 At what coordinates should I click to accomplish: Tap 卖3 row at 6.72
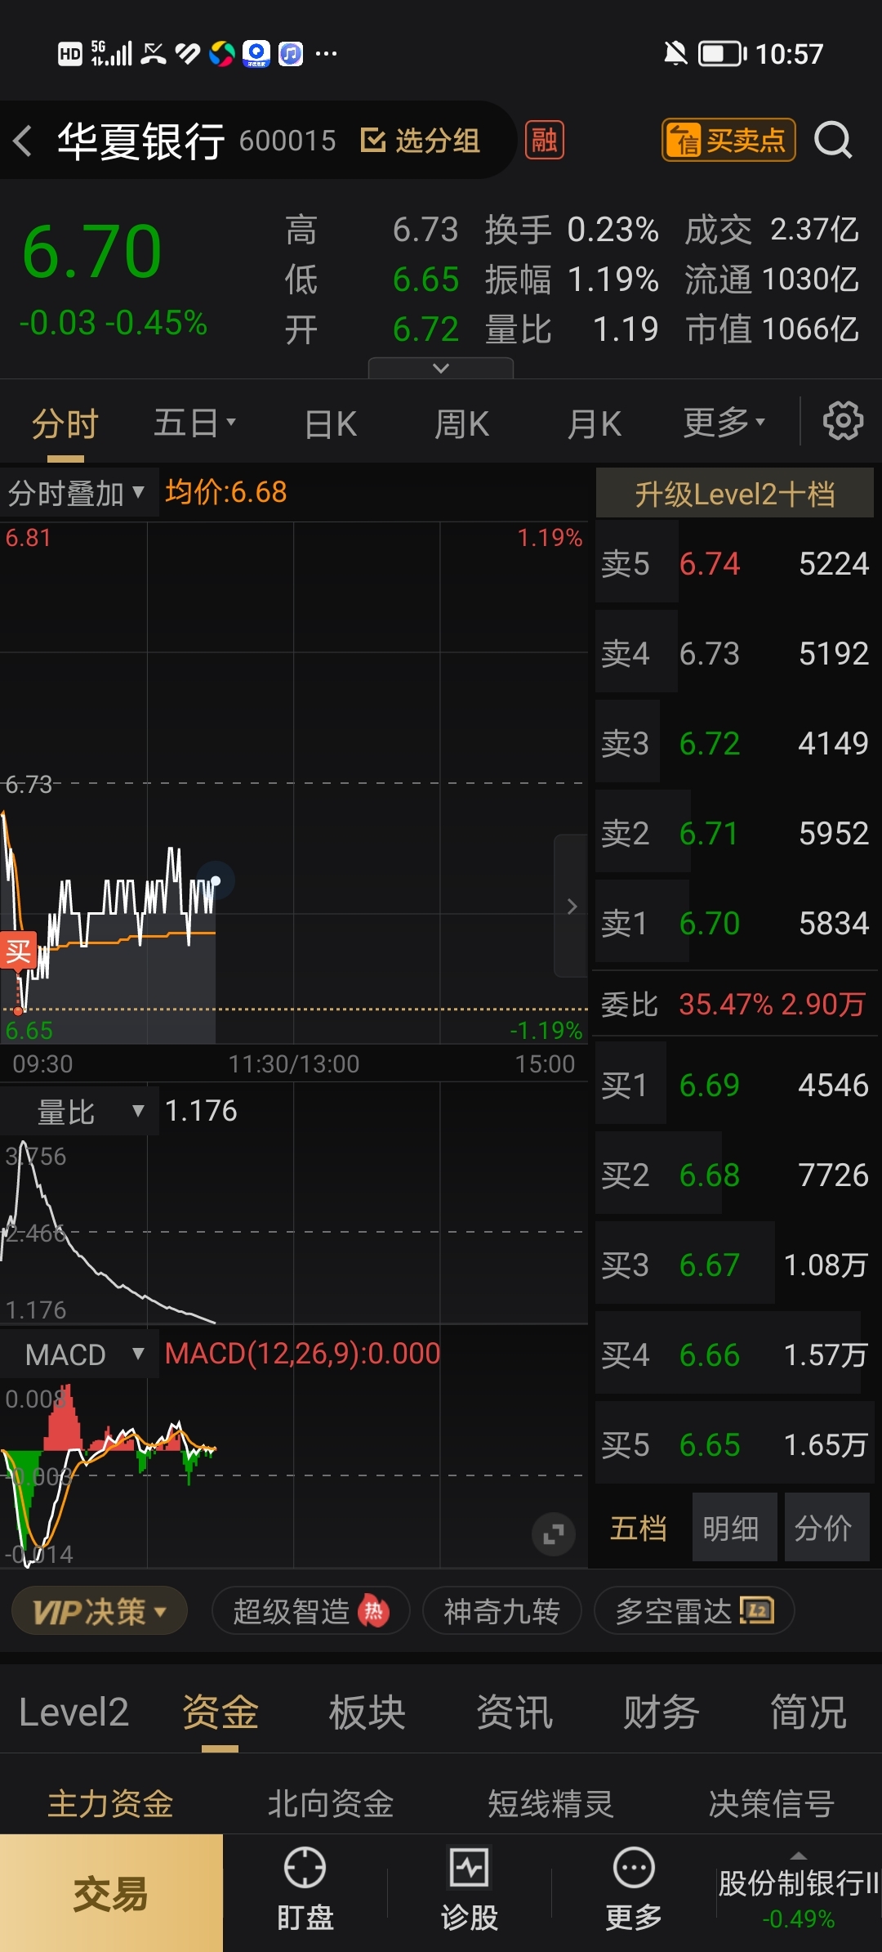(x=735, y=743)
